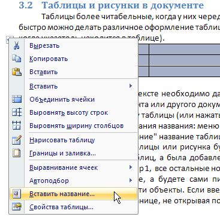Click the Copy pages icon
This screenshot has height=223, width=220.
[x=17, y=59]
